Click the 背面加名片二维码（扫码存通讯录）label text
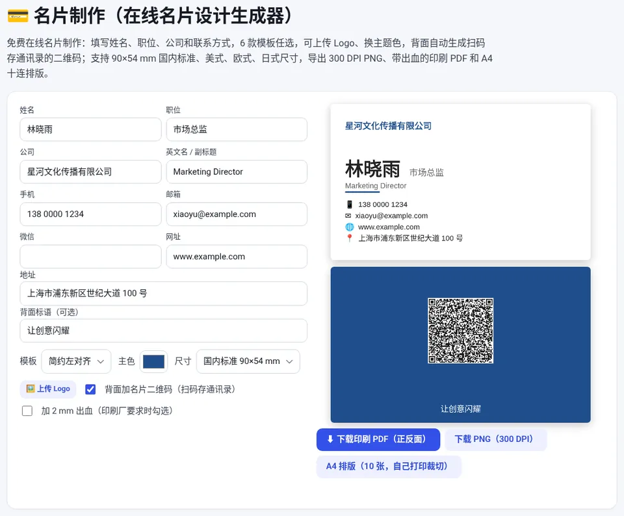 (170, 389)
